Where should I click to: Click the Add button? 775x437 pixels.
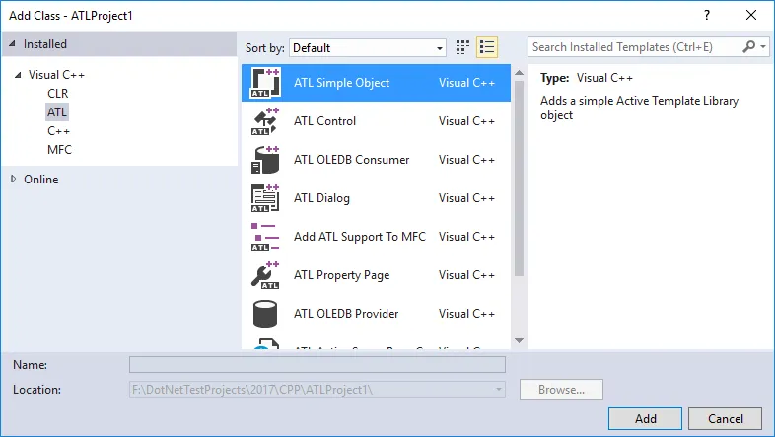point(645,418)
